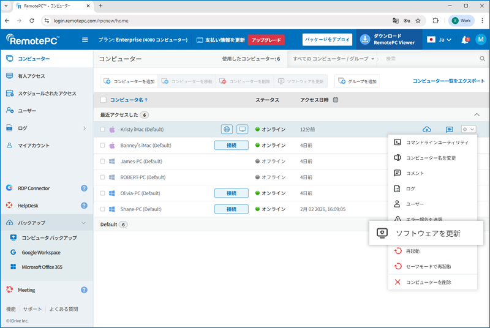The image size is (490, 328).
Task: Open the chat icon on Kristy iMac row
Action: pos(449,130)
